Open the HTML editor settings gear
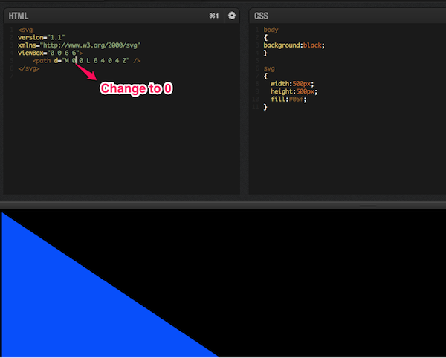This screenshot has width=446, height=358. coord(232,15)
